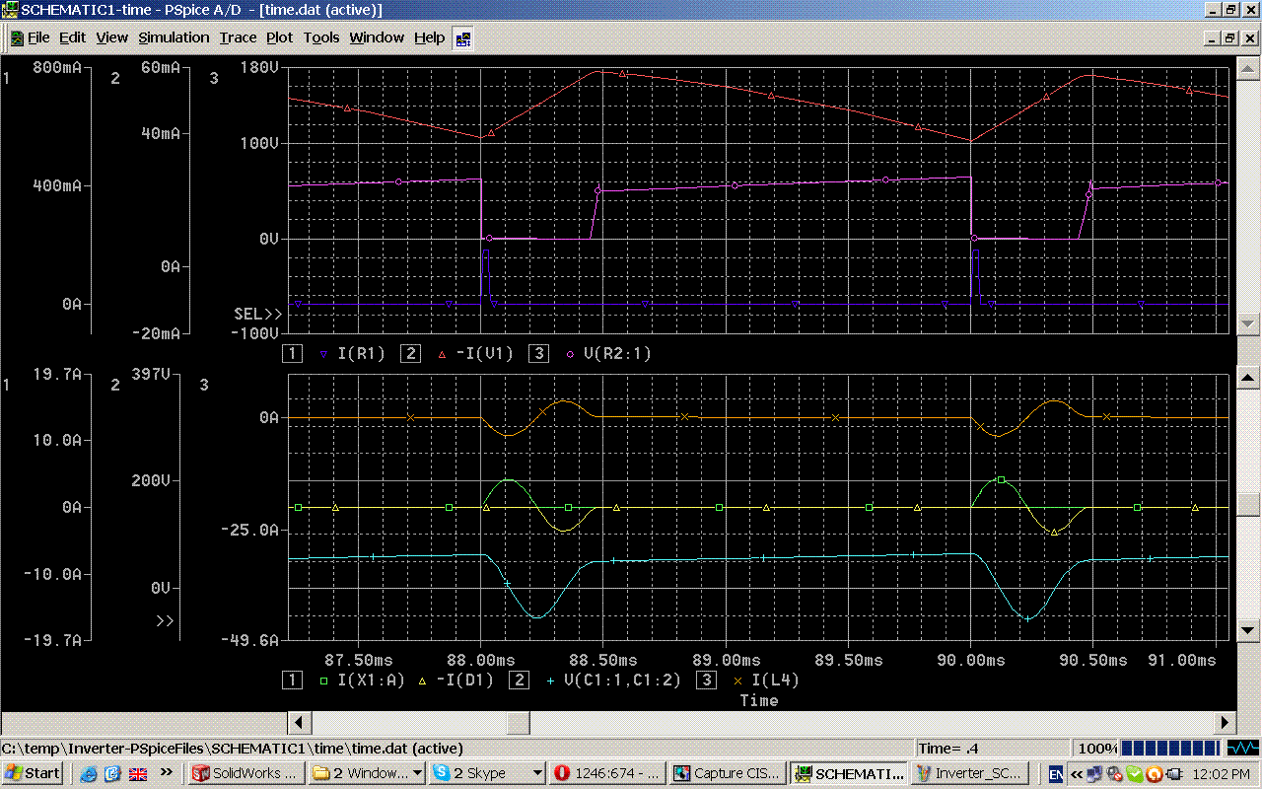Viewport: 1262px width, 789px height.
Task: Open the Edit menu
Action: point(72,37)
